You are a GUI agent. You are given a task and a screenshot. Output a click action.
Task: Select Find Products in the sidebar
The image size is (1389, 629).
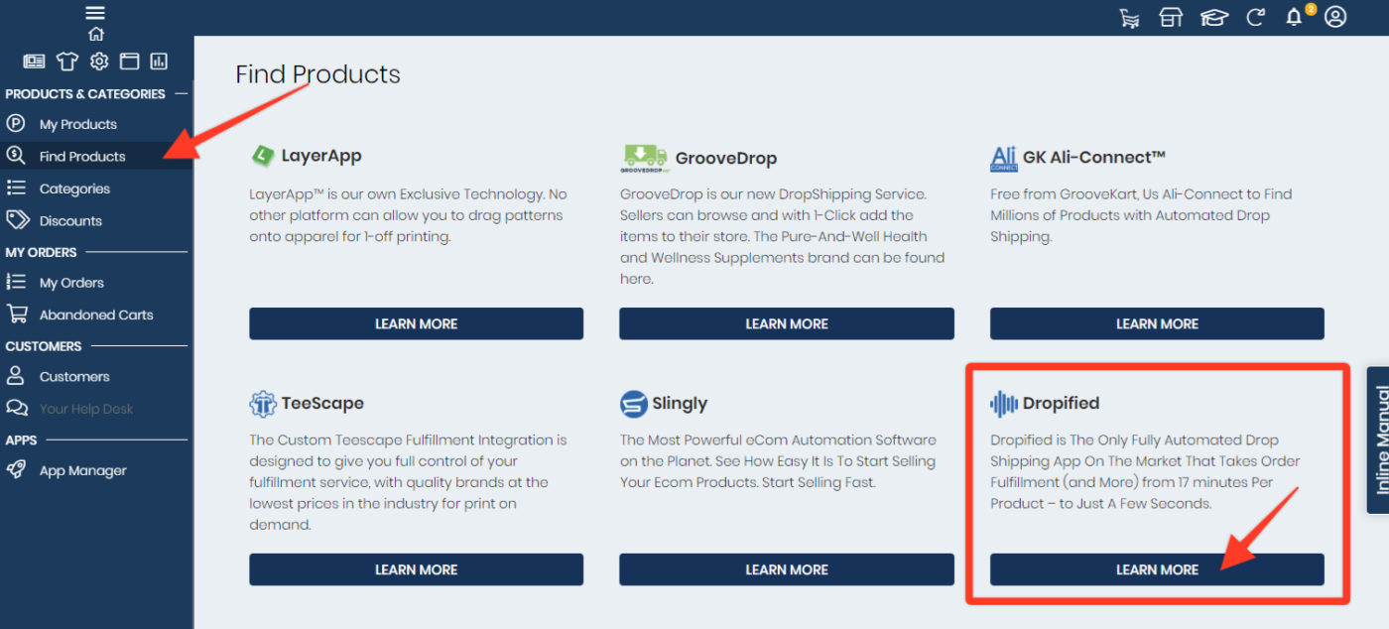click(x=96, y=156)
